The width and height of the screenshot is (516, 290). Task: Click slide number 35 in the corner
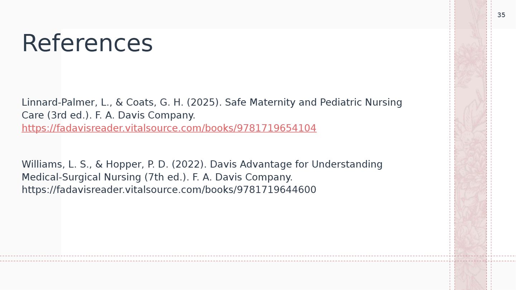tap(501, 15)
